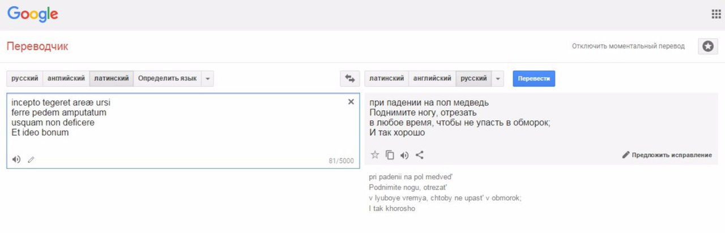Swap source and target languages
Viewport: 725px width, 233px height.
click(350, 79)
